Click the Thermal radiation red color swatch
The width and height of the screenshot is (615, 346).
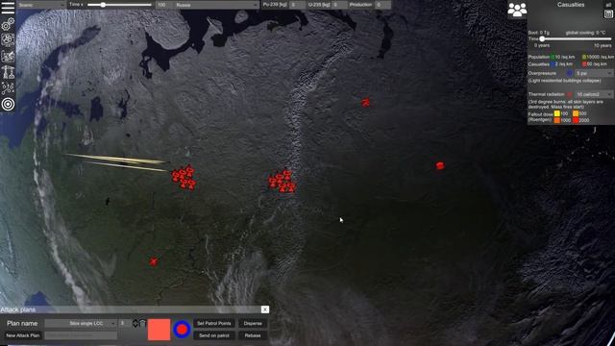pos(570,94)
